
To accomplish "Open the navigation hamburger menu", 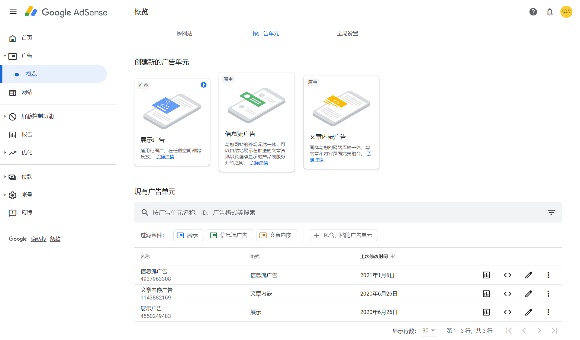I will (13, 12).
